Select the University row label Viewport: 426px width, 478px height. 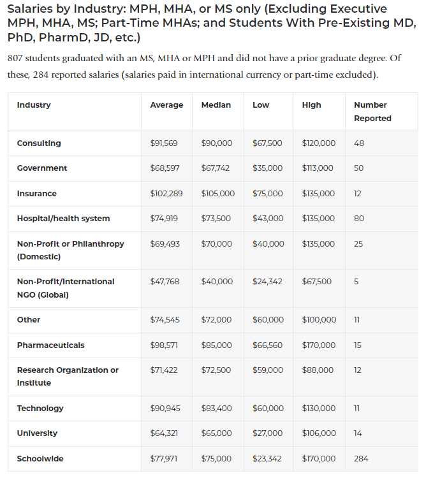(37, 433)
